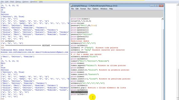Maximize the exemplo17listas.py editor window
This screenshot has height=100, width=179.
(x=157, y=6)
